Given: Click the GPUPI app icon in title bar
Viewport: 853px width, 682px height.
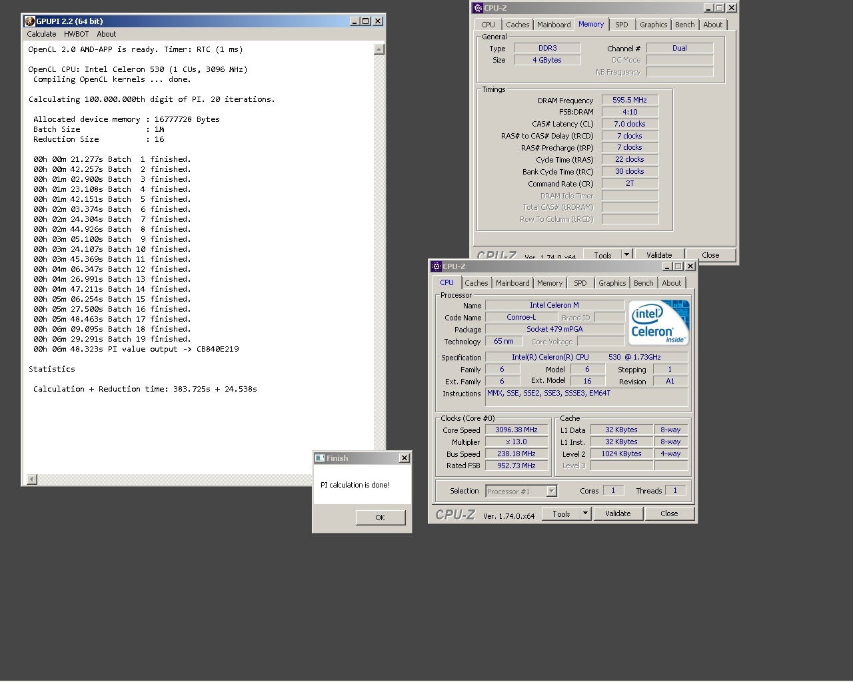Looking at the screenshot, I should pyautogui.click(x=30, y=21).
